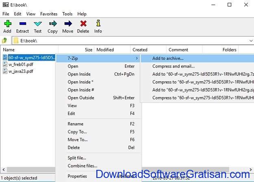The image size is (254, 182).
Task: Open the File menu
Action: pos(6,14)
